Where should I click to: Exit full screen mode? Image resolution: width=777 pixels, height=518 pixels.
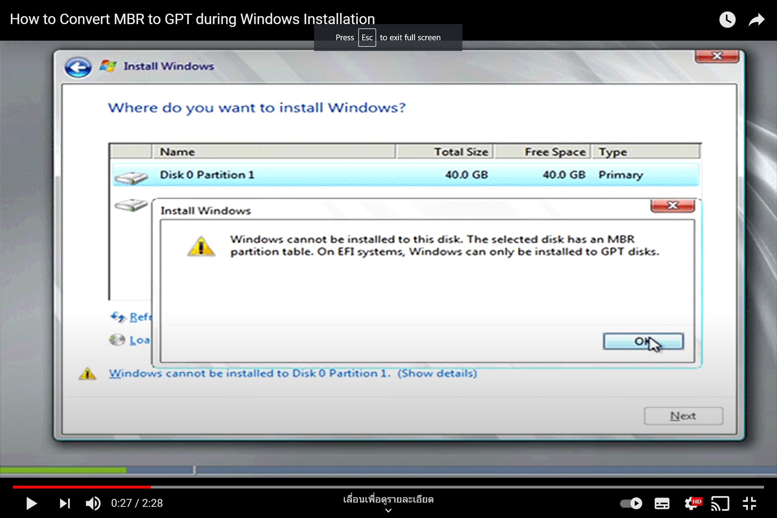[750, 503]
